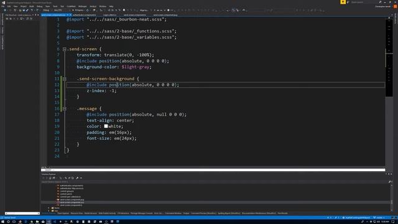Click the orange user account avatar
The height and width of the screenshot is (224, 398).
coord(395,6)
